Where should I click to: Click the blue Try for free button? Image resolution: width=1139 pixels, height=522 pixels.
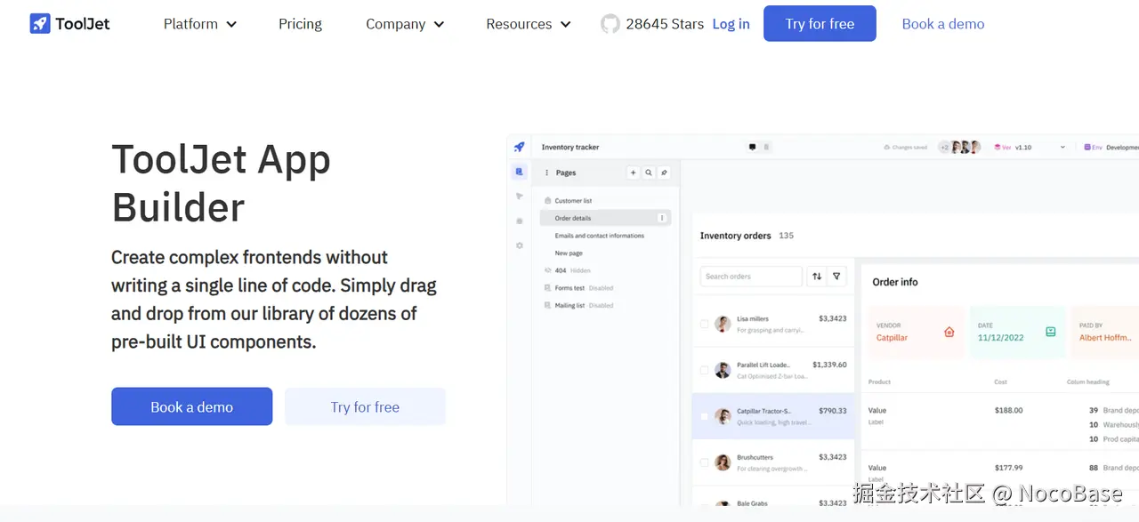click(819, 23)
